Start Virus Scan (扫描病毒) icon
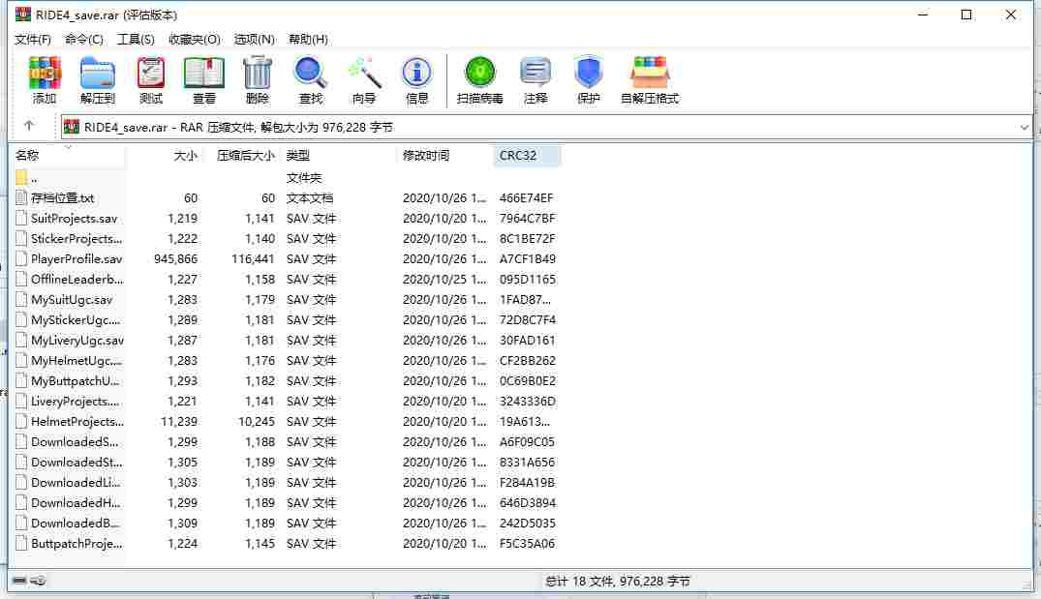 479,79
